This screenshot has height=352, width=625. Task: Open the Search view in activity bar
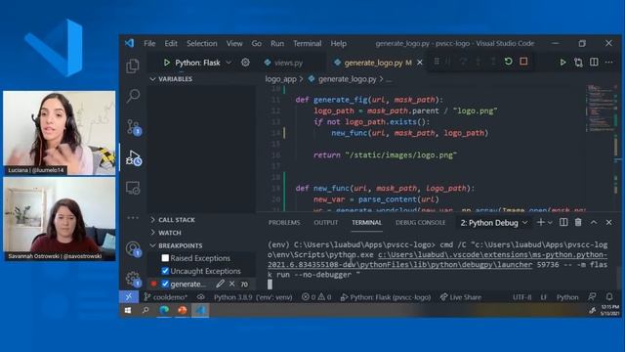pos(133,96)
